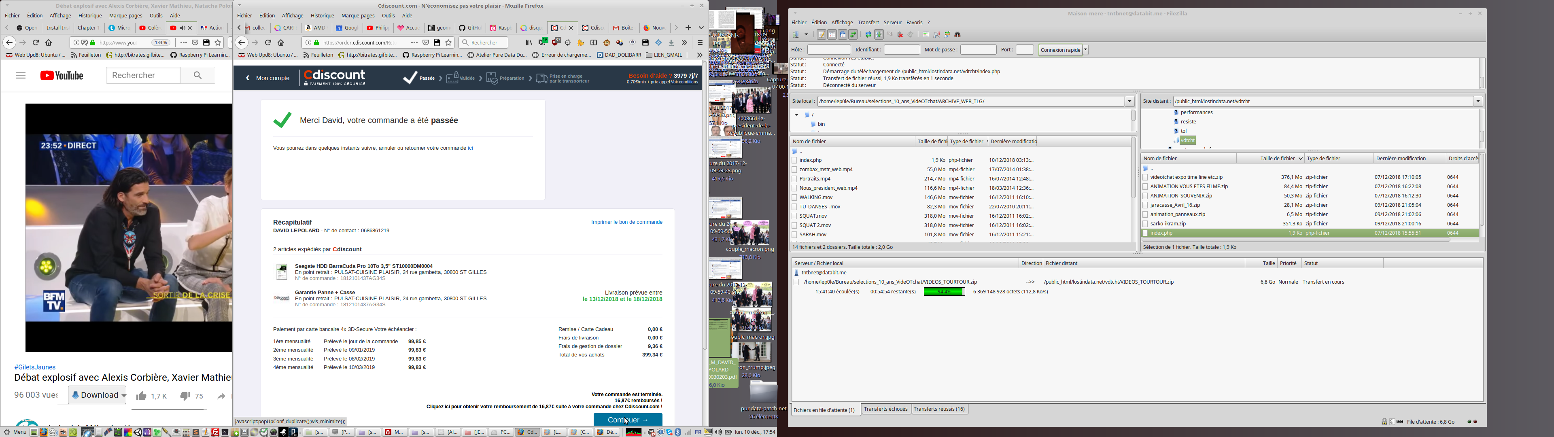Screen dimensions: 1554x437
Task: Click Firefox reload button in Cdiscount window
Action: point(268,43)
